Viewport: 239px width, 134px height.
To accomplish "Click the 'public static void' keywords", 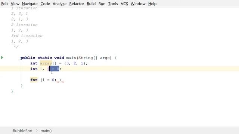I will 42,58.
